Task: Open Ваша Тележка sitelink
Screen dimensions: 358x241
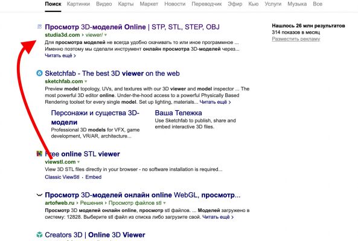Action: (x=178, y=113)
